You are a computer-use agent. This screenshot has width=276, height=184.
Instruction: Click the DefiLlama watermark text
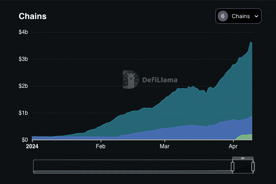point(159,80)
